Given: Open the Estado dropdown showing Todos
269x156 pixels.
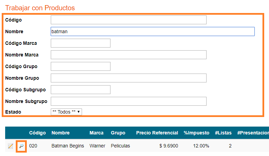Looking at the screenshot, I should click(66, 112).
